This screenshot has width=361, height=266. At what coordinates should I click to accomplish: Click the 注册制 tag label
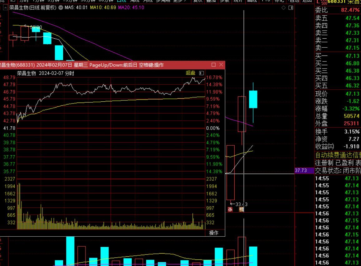(x=324, y=163)
